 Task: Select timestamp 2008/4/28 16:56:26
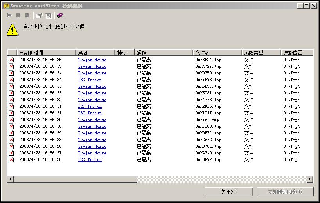point(40,159)
